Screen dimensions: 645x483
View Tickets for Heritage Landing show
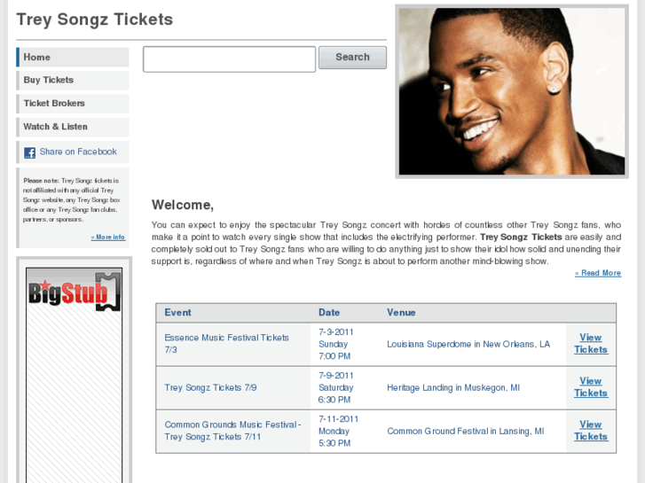[x=591, y=387]
